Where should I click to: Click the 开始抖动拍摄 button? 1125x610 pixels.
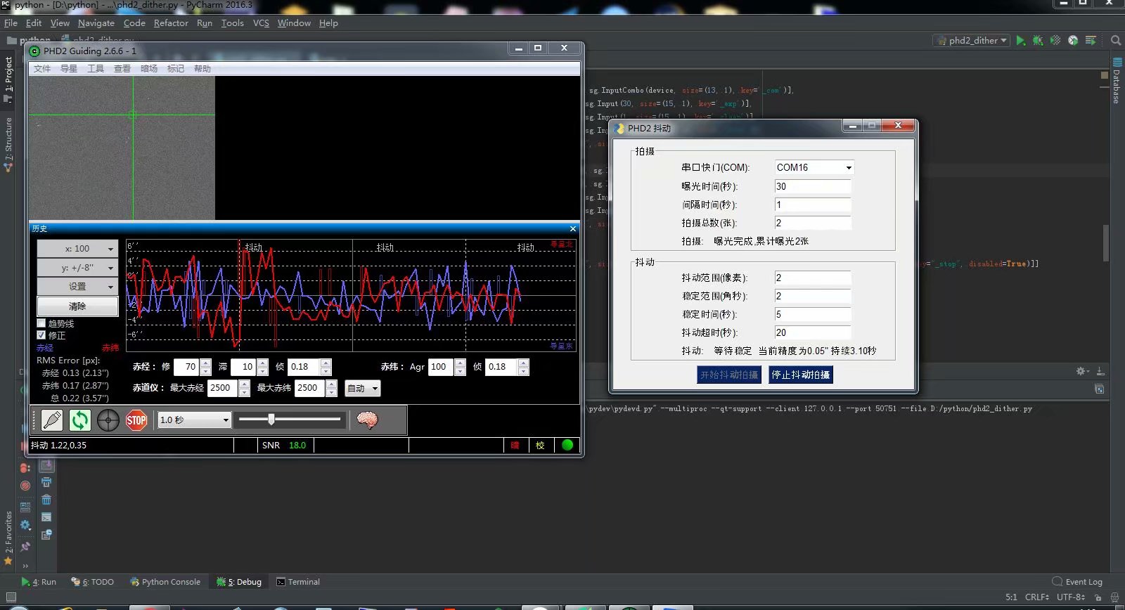(x=729, y=375)
